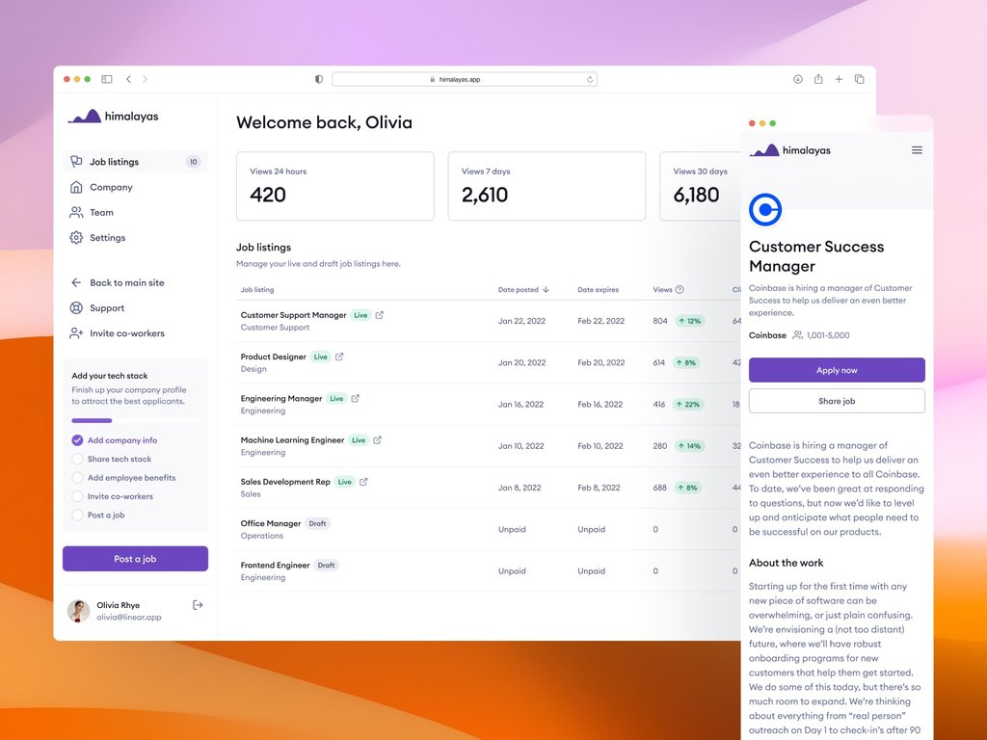Viewport: 987px width, 740px height.
Task: Reload the page via address bar icon
Action: point(590,79)
